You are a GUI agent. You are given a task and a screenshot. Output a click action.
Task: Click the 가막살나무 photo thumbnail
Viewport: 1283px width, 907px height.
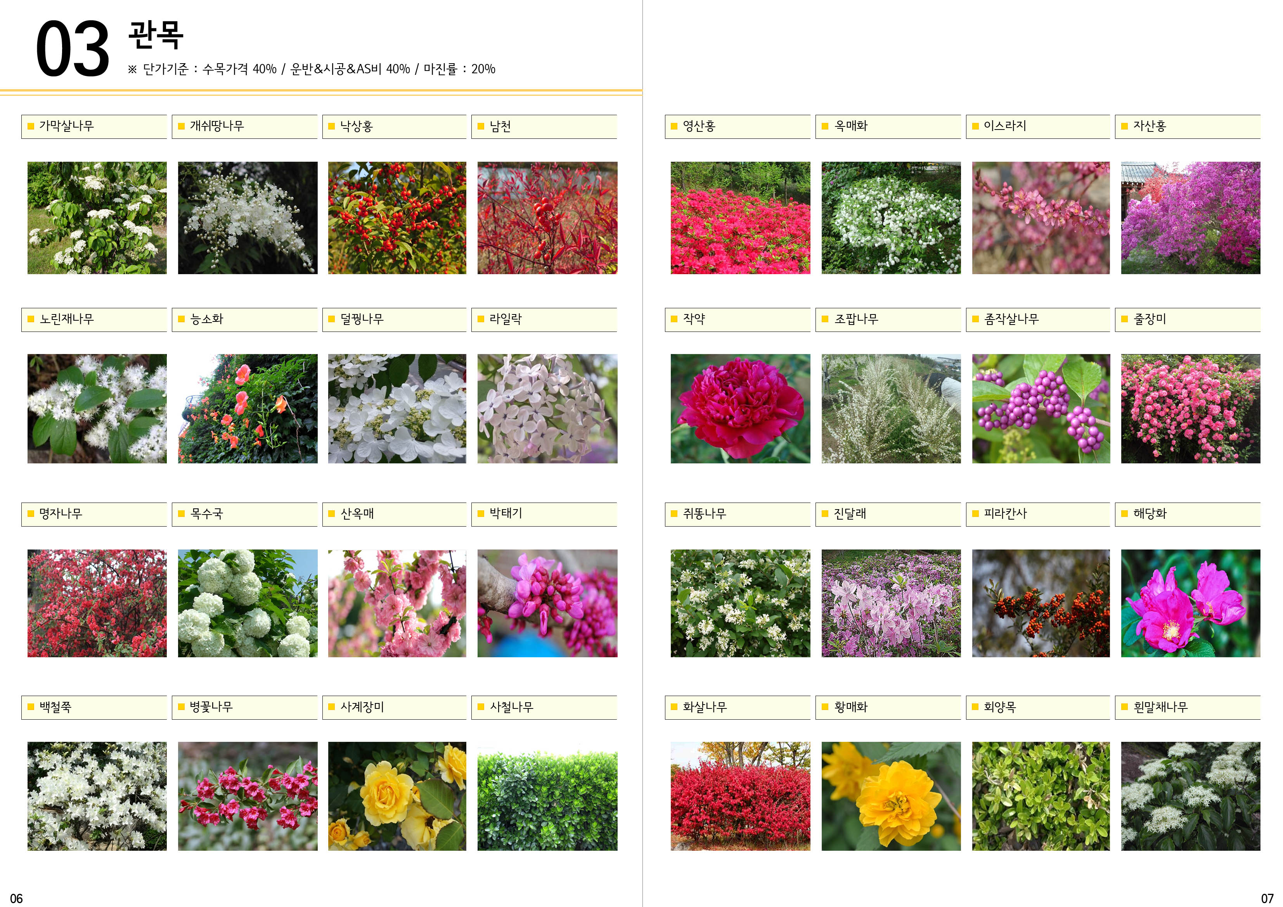click(97, 218)
